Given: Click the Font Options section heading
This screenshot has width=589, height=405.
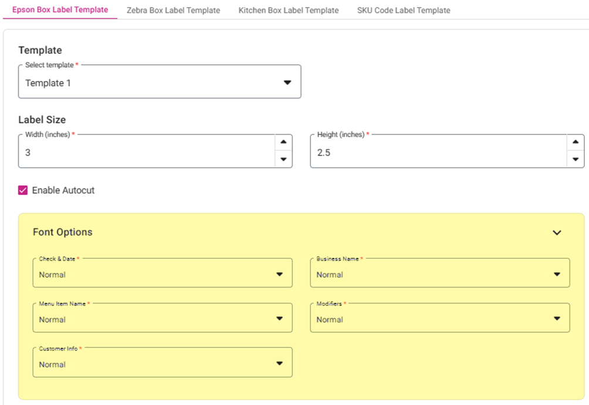Looking at the screenshot, I should pyautogui.click(x=63, y=232).
